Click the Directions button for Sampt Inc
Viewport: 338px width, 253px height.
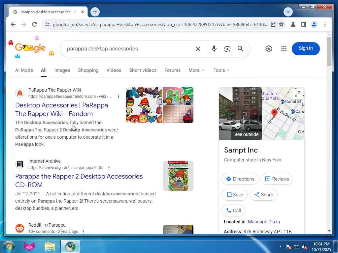[240, 179]
